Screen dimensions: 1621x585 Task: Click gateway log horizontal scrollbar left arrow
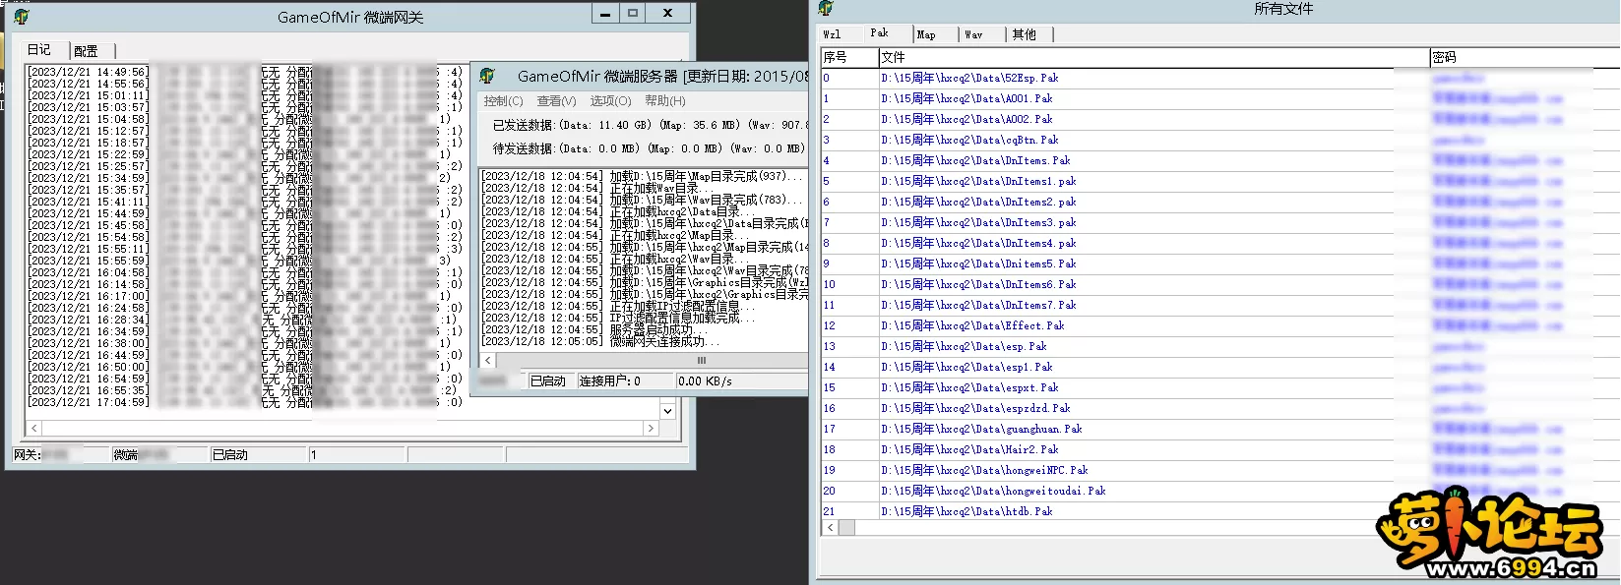(x=34, y=429)
